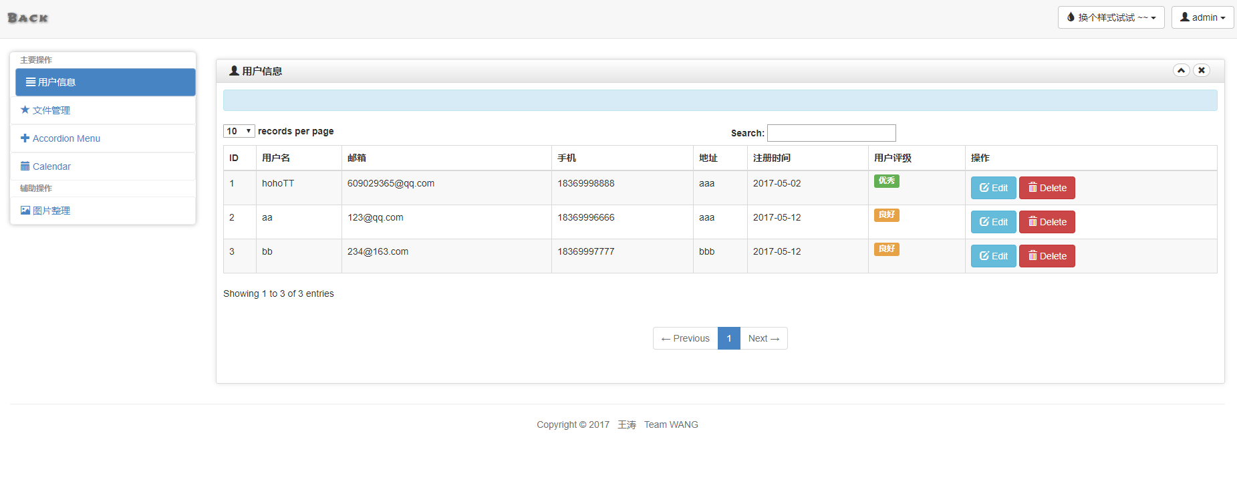Open the 换个样式试试 theme dropdown
The image size is (1237, 490).
coord(1111,17)
